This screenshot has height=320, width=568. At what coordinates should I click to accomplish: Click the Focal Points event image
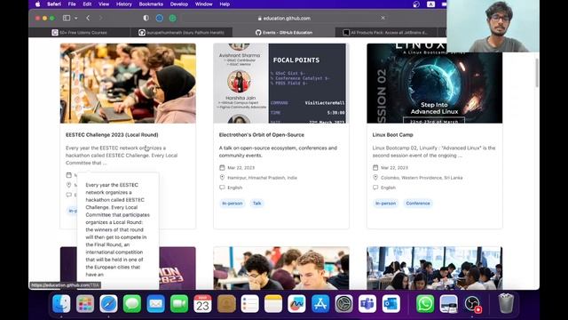[x=281, y=83]
